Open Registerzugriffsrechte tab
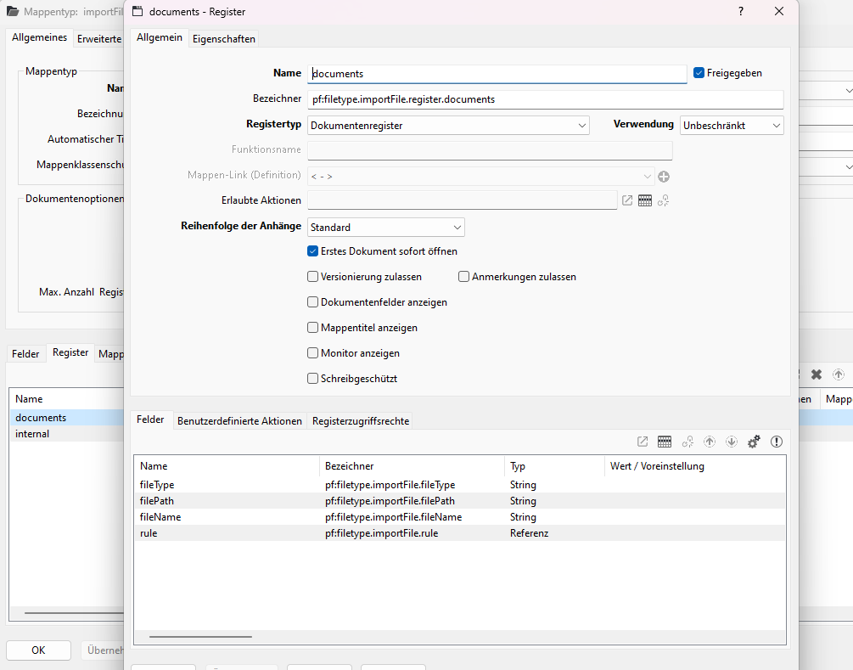Viewport: 853px width, 670px height. click(x=361, y=420)
